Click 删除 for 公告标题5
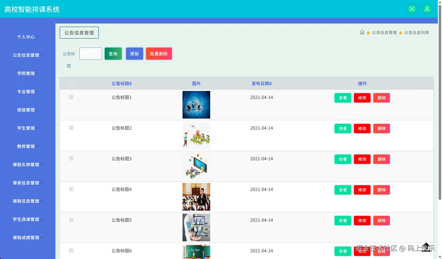The width and height of the screenshot is (442, 259). (x=381, y=221)
